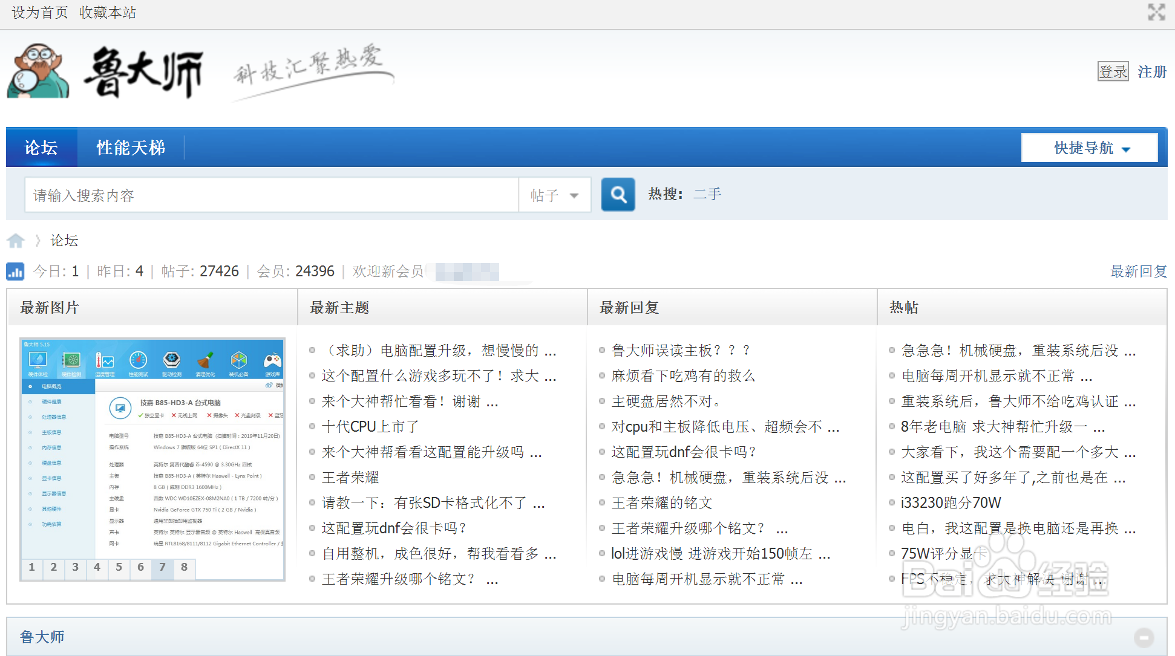Select slide number 2 under the picture
1175x656 pixels.
click(54, 568)
